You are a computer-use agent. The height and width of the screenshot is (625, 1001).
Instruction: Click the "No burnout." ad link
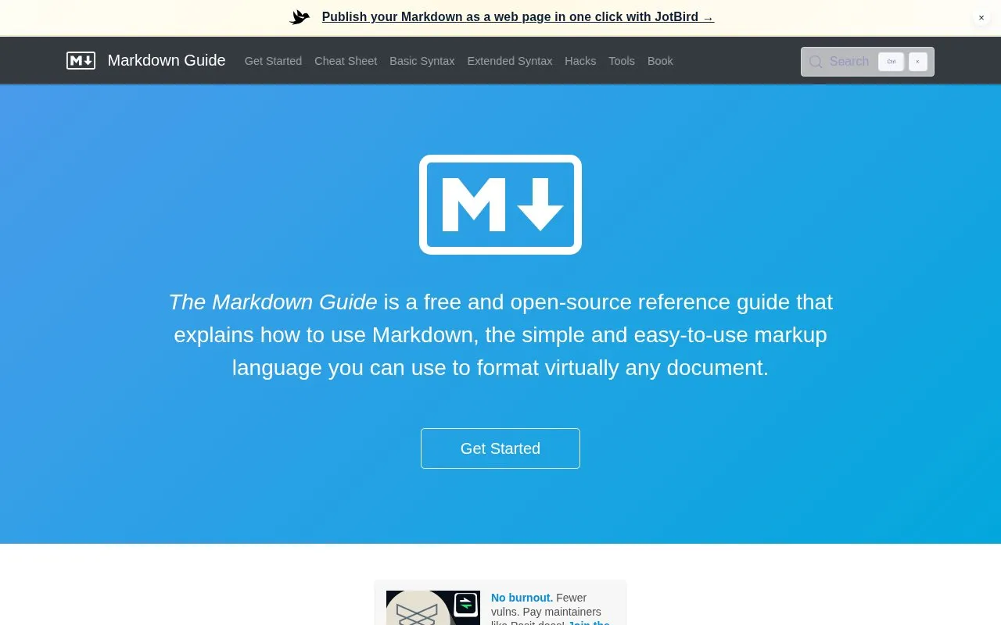tap(522, 598)
